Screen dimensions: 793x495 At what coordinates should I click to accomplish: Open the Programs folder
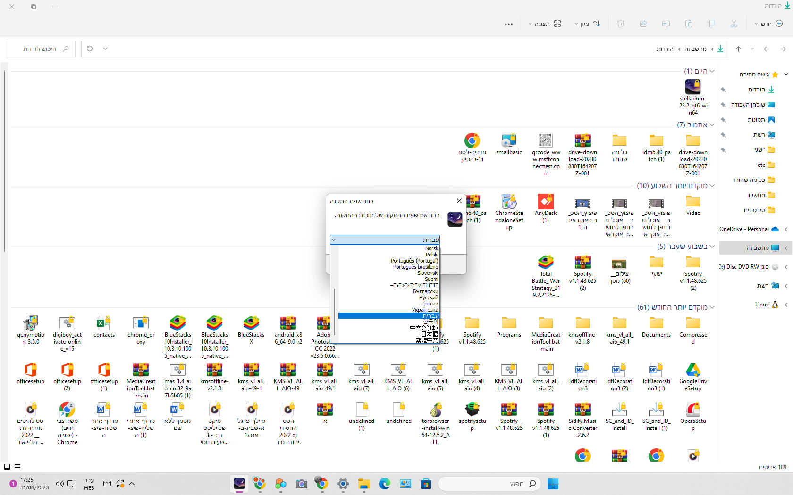point(509,327)
